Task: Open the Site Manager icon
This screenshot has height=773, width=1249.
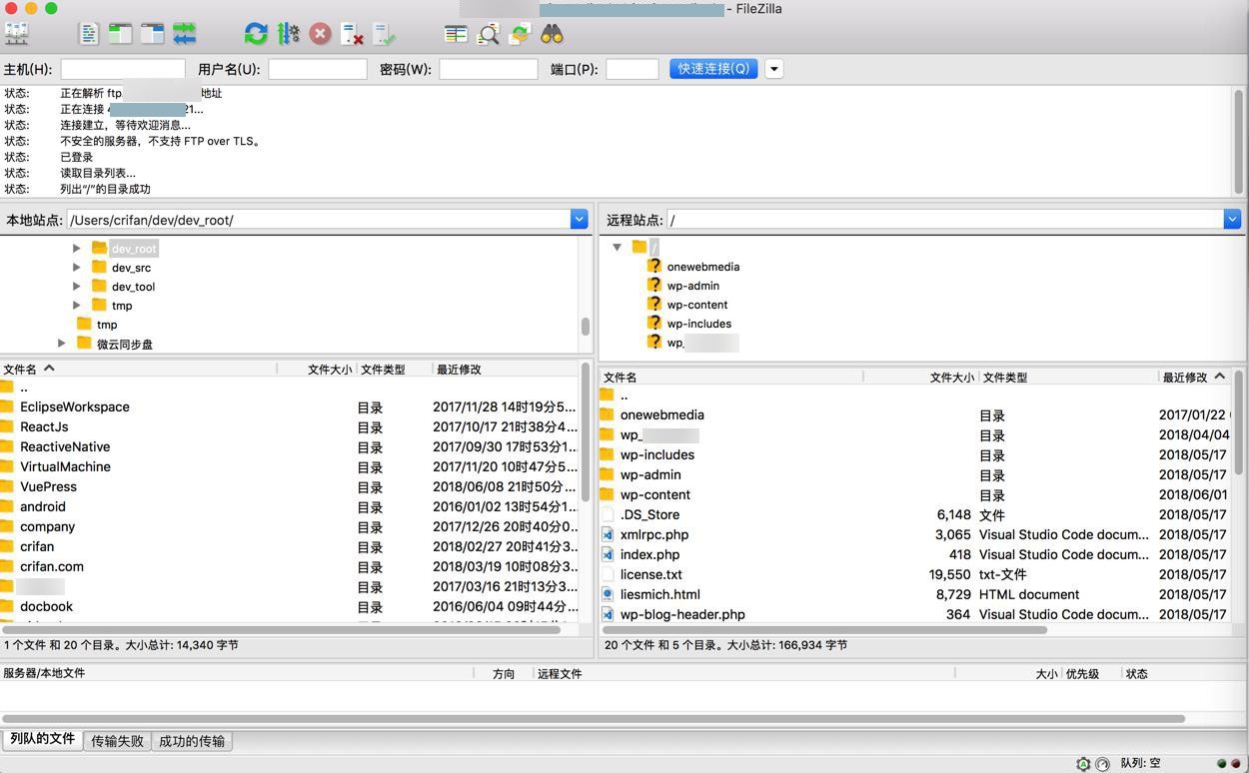Action: pyautogui.click(x=17, y=34)
